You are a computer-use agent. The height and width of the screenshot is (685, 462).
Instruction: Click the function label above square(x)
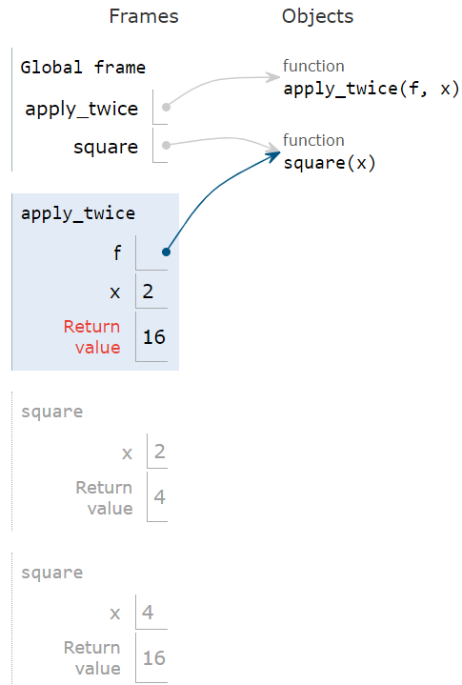[313, 140]
